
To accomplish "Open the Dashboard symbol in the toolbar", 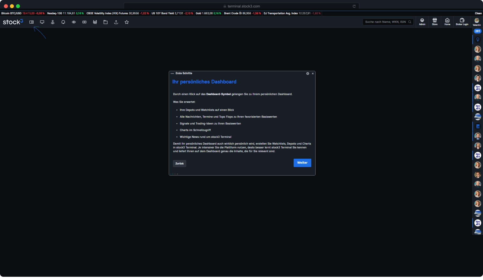I will point(31,22).
